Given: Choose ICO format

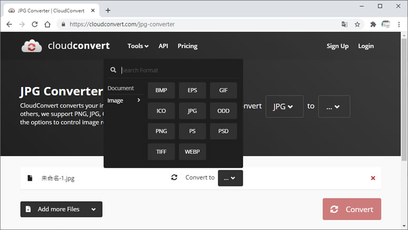Looking at the screenshot, I should [161, 111].
